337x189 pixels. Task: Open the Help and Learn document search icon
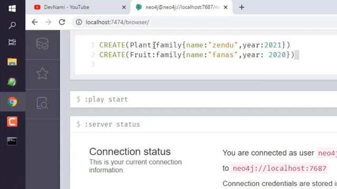click(42, 103)
